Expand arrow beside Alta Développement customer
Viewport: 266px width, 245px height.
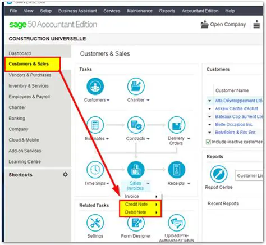coord(210,101)
